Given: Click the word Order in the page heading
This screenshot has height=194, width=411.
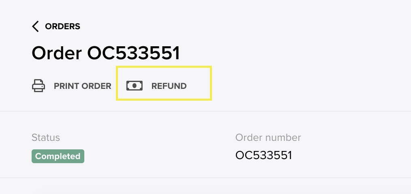Looking at the screenshot, I should pos(57,53).
